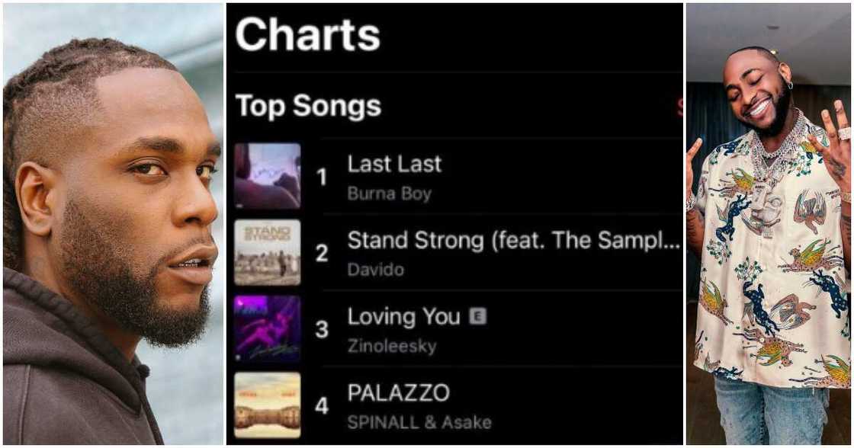Click rank number 4 in chart
The width and height of the screenshot is (854, 448).
point(322,406)
